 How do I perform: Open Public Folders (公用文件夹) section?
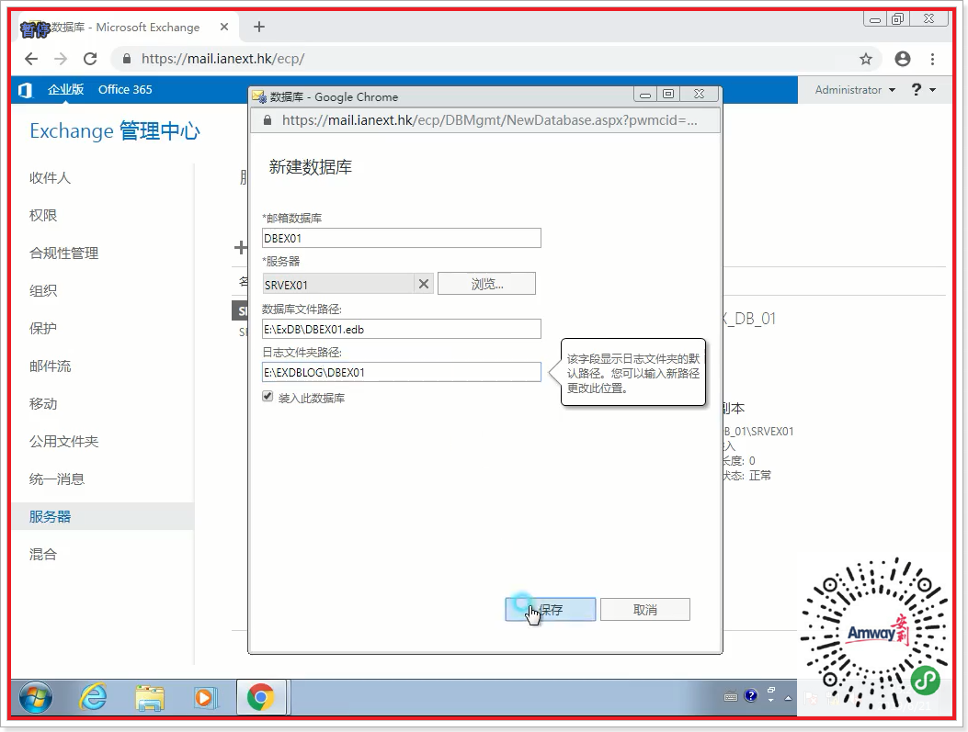[x=63, y=441]
